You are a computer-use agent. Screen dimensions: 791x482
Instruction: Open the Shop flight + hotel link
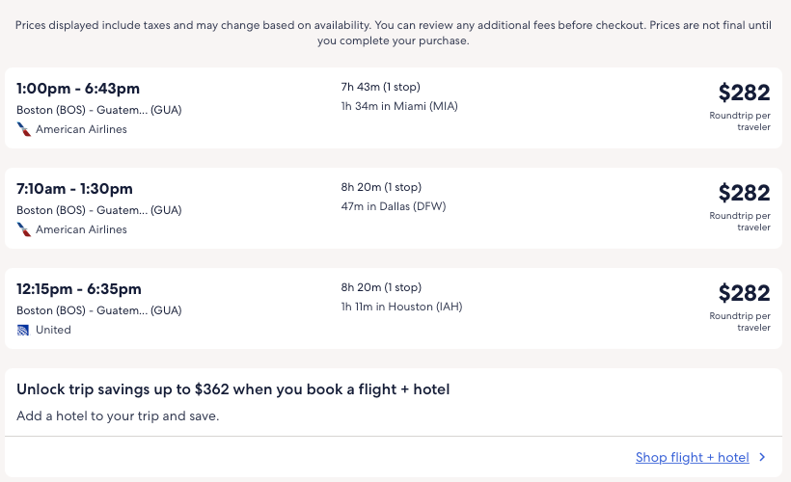pos(692,458)
